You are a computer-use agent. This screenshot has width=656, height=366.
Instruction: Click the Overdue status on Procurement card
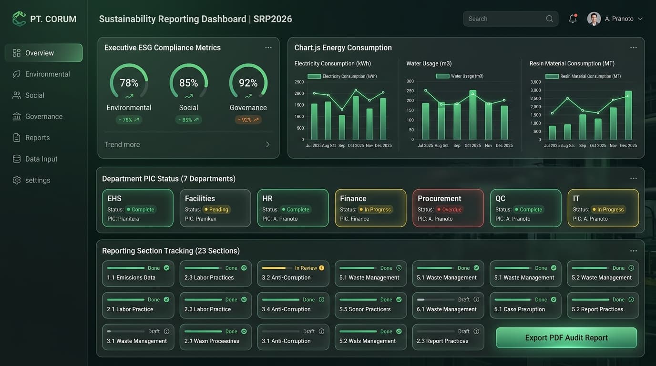[x=449, y=209]
